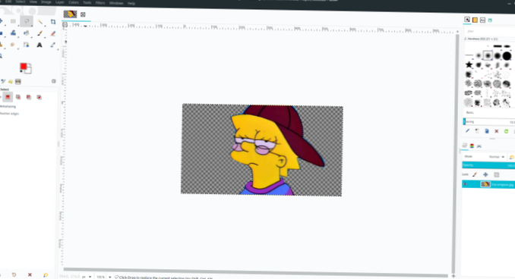Switch to the Images tab in toolbox dock
The image size is (515, 279).
point(18,81)
